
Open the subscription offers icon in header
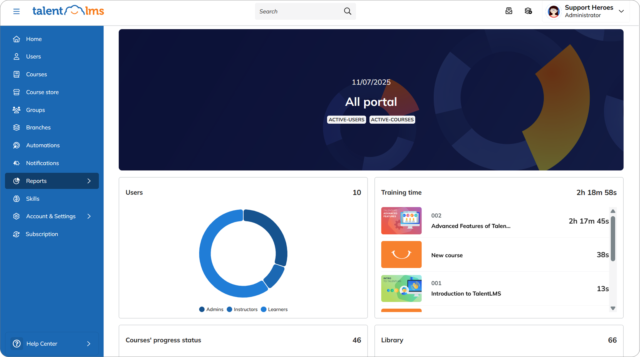coord(528,11)
